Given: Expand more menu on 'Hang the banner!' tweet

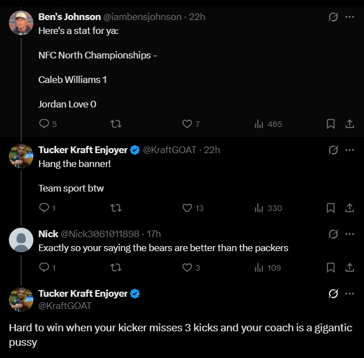Looking at the screenshot, I should (x=350, y=150).
